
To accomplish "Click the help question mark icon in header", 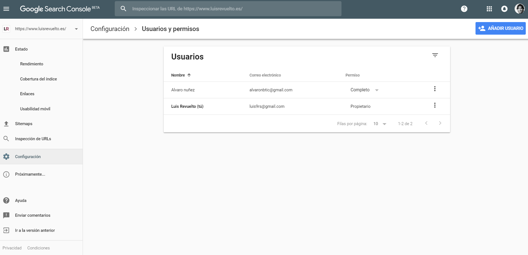I will 464,9.
